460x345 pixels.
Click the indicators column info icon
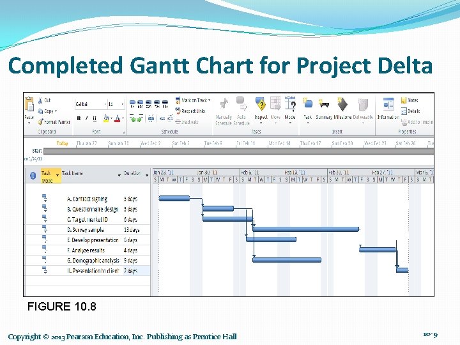33,176
